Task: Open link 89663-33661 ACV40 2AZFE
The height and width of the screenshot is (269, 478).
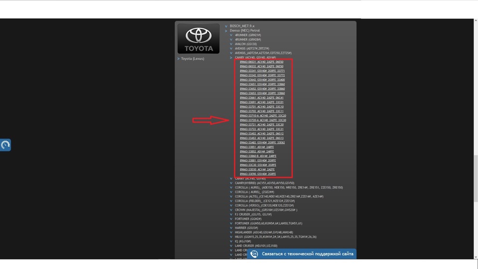Action: click(x=261, y=98)
